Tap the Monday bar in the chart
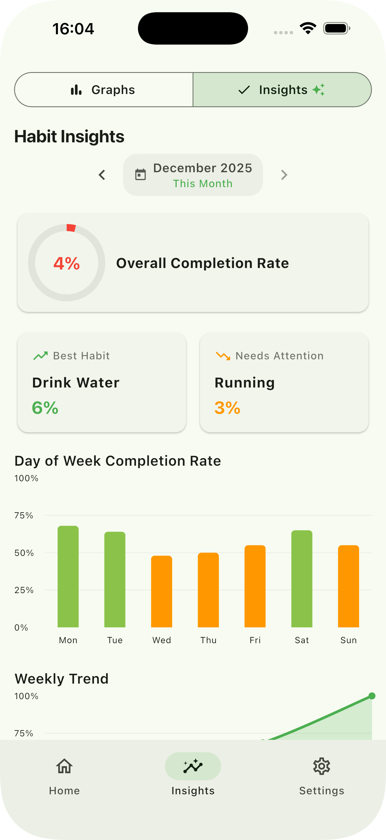The height and width of the screenshot is (840, 386). click(68, 576)
